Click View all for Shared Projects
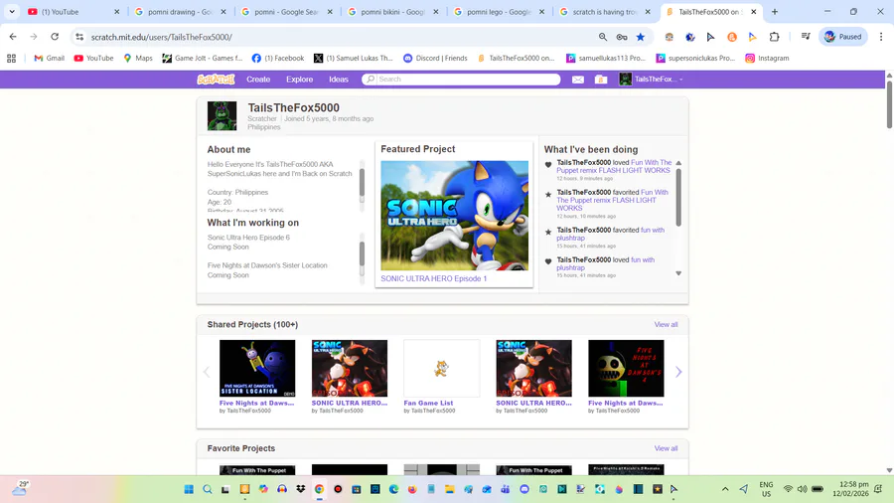Viewport: 894px width, 503px height. coord(666,324)
